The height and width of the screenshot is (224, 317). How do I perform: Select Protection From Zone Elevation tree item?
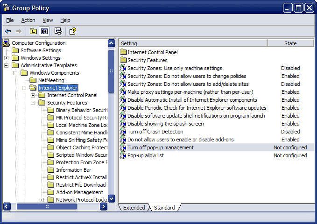(x=82, y=162)
